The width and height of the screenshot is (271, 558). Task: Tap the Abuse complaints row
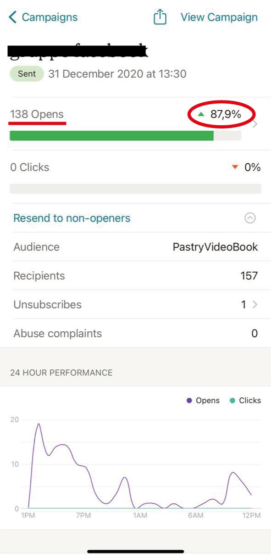(136, 334)
